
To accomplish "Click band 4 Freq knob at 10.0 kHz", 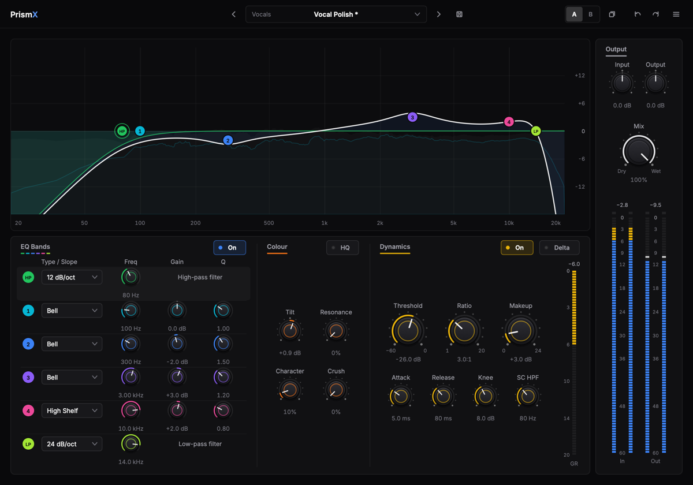I will 131,411.
